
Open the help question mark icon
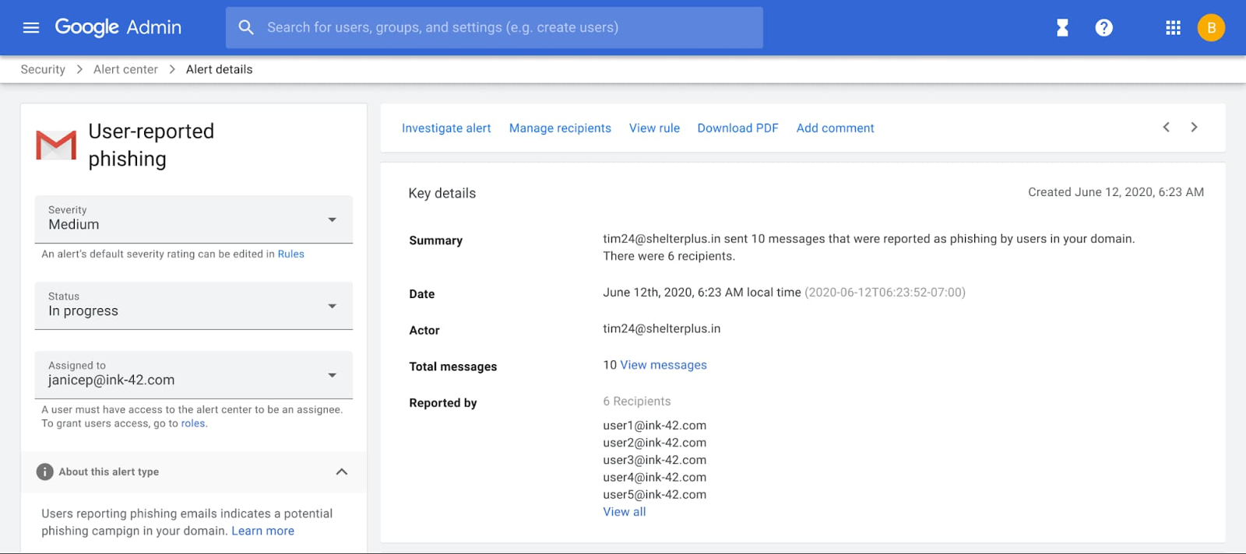pos(1103,28)
